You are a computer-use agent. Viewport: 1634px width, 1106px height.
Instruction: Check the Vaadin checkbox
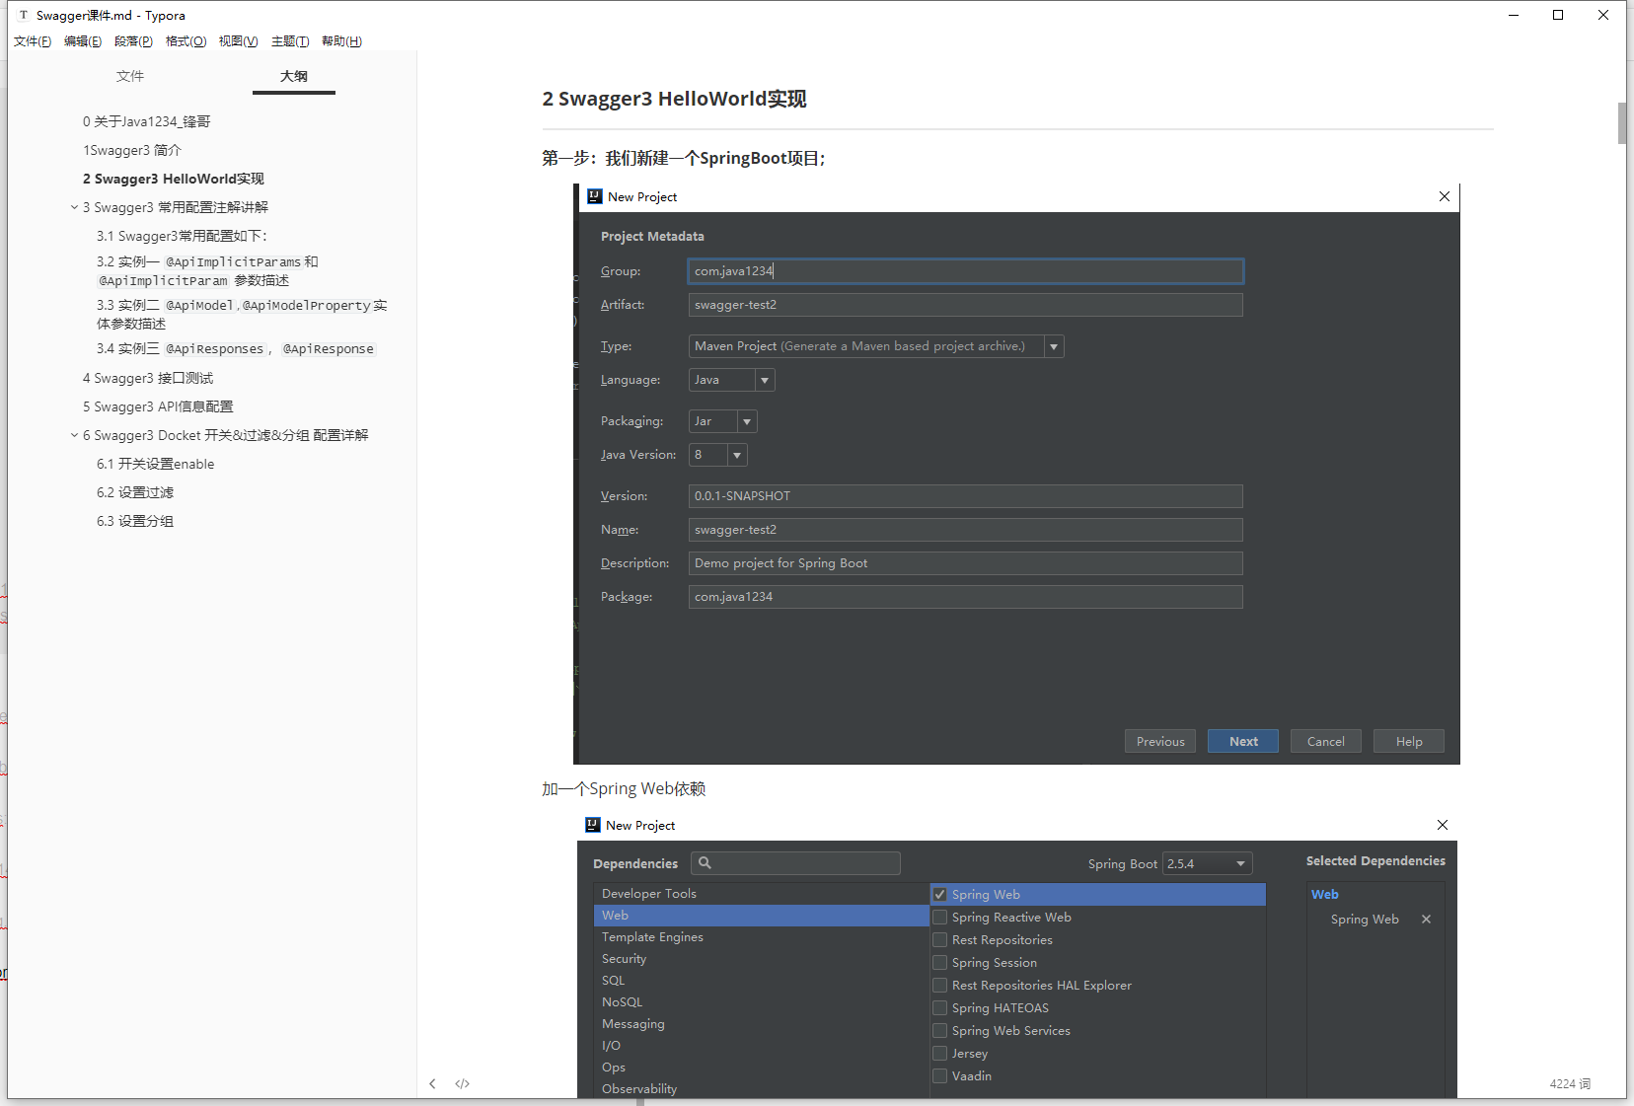click(940, 1076)
